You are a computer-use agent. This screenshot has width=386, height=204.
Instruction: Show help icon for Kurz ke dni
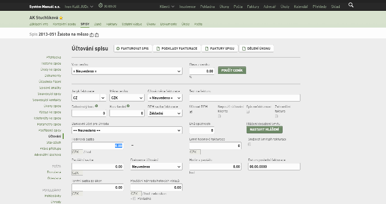coord(128,106)
